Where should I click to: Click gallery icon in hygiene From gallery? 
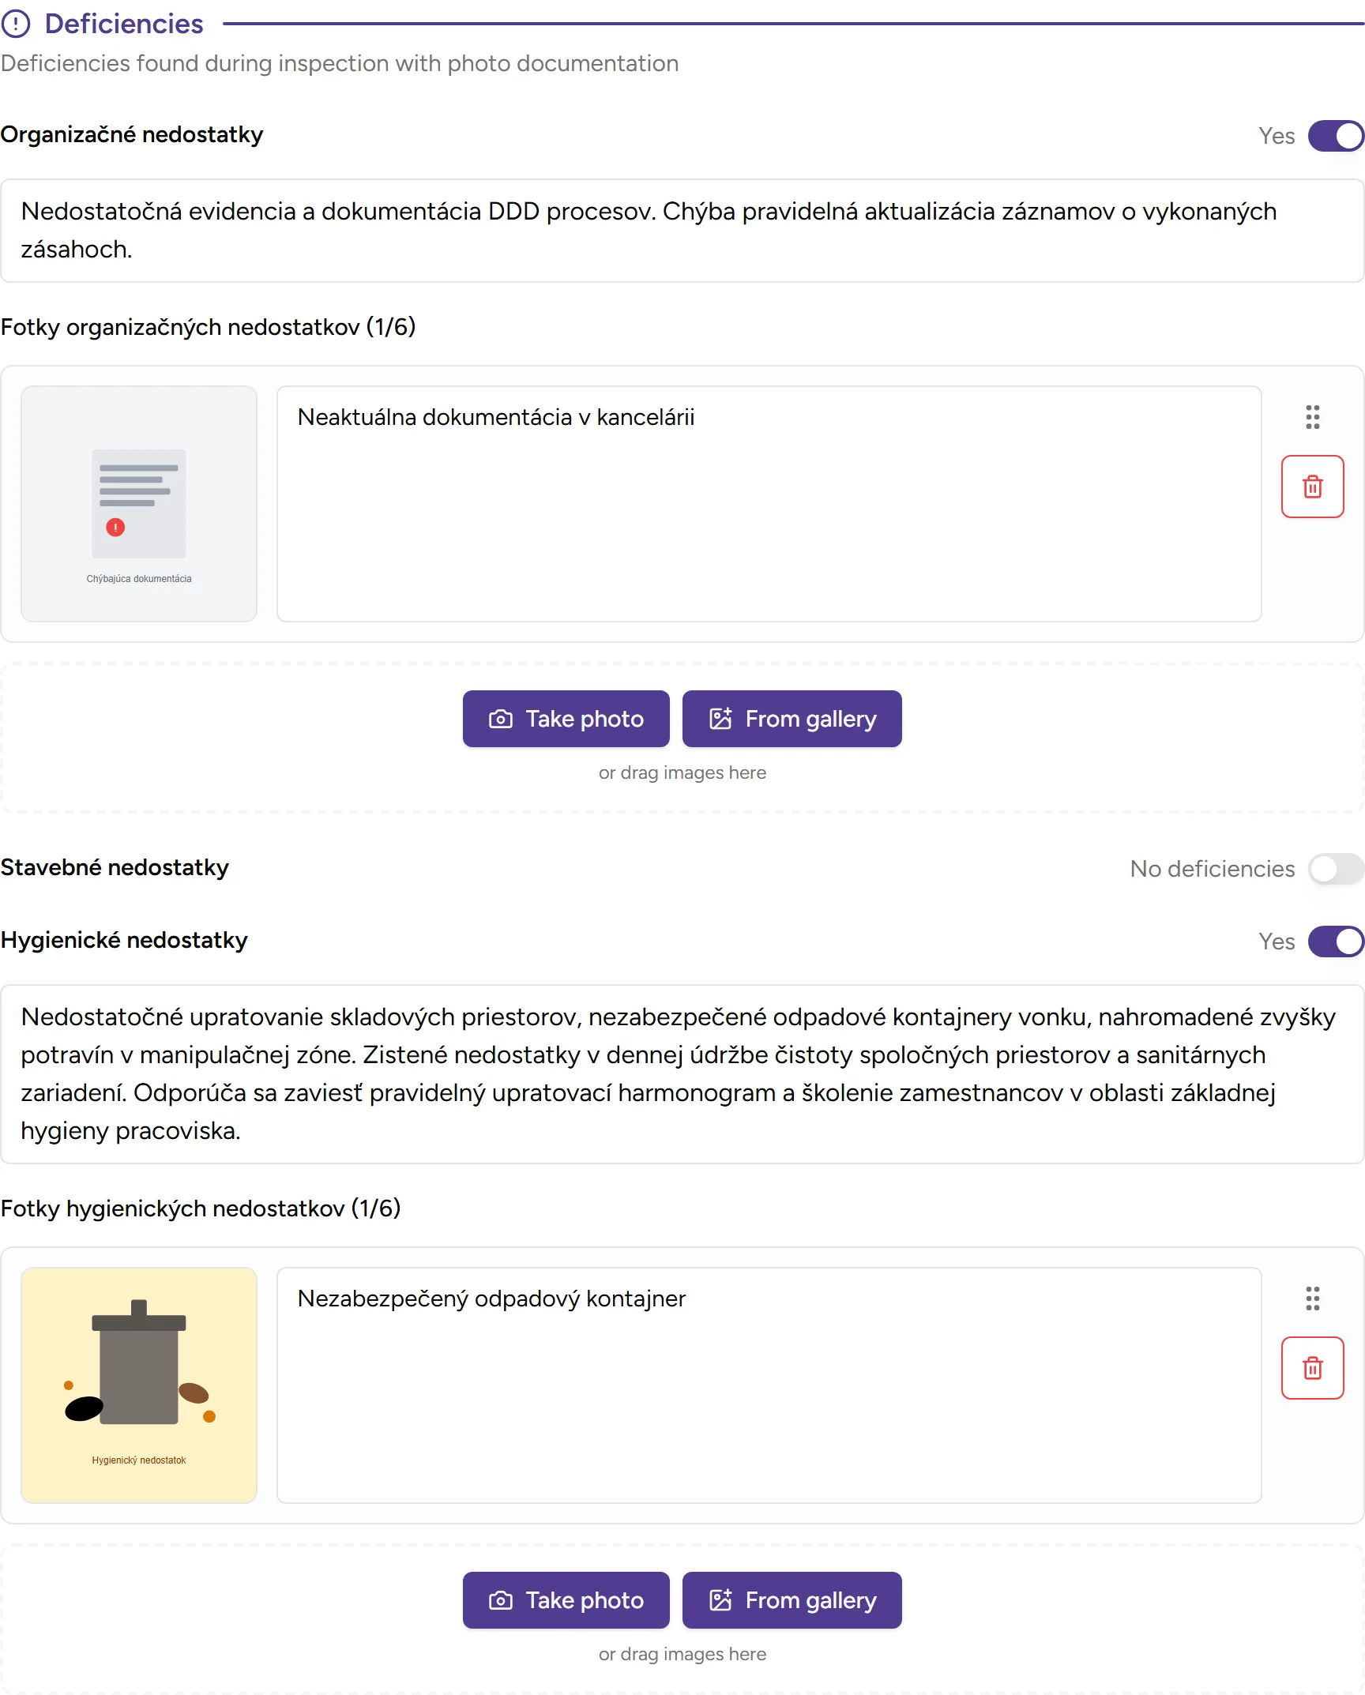coord(720,1600)
